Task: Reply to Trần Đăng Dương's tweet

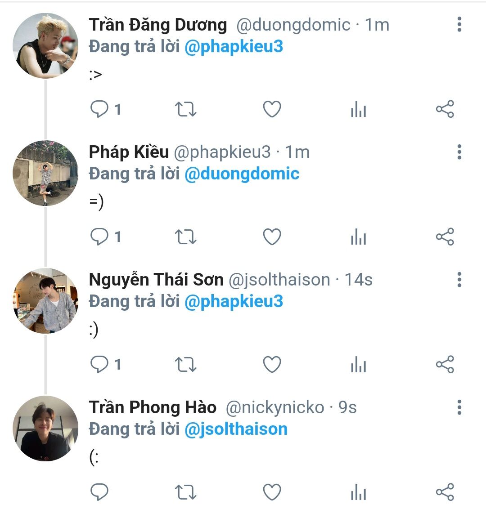Action: (99, 109)
